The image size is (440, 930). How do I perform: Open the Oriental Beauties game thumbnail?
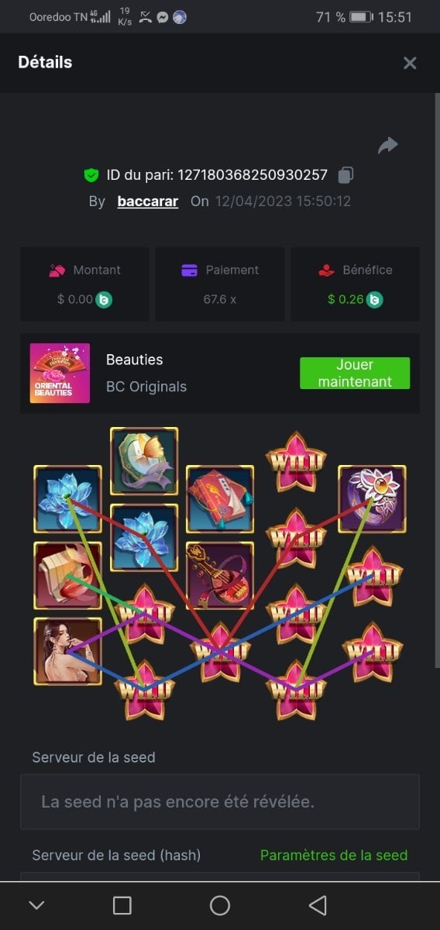[60, 373]
